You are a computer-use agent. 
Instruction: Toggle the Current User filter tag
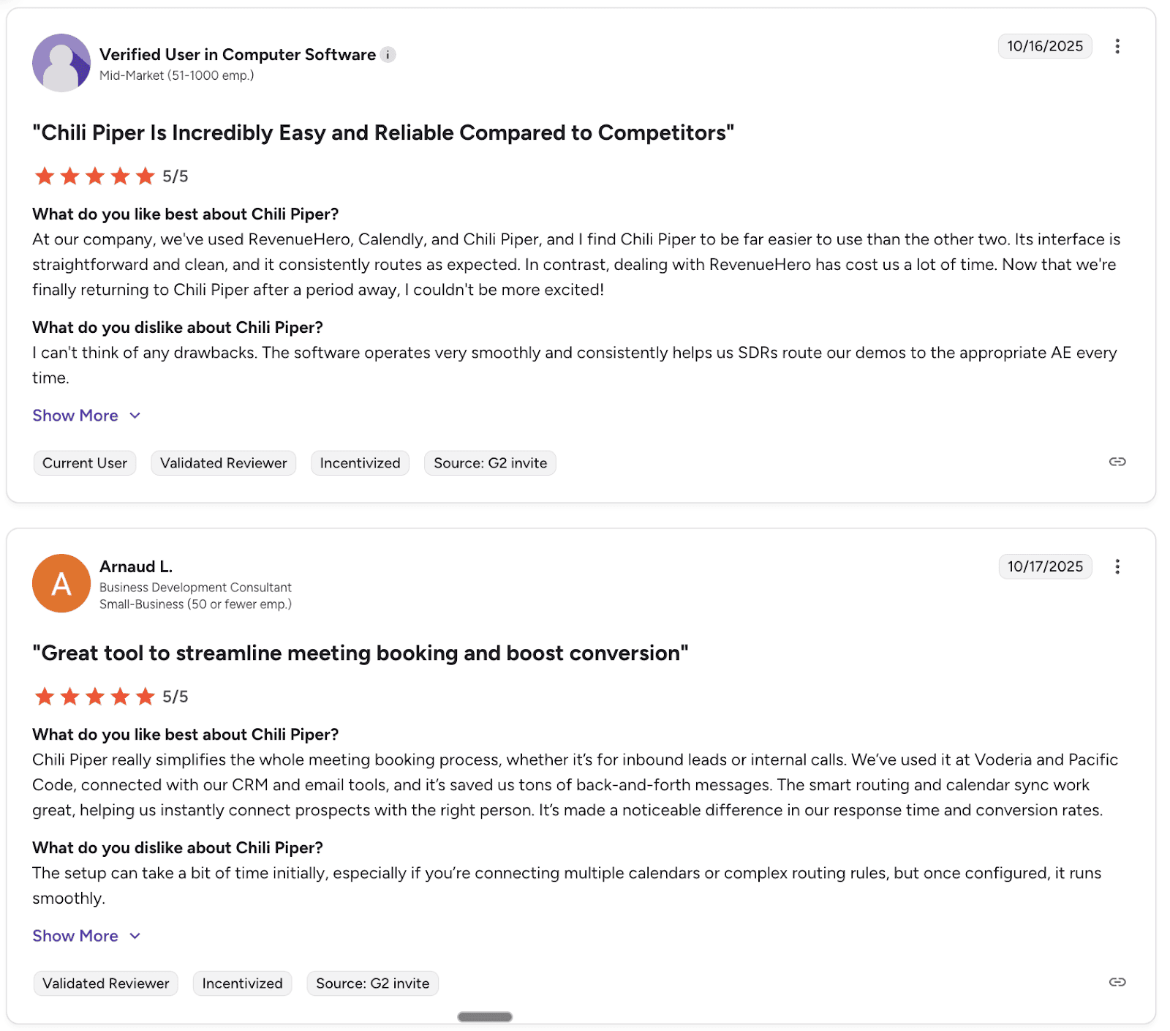pos(84,462)
